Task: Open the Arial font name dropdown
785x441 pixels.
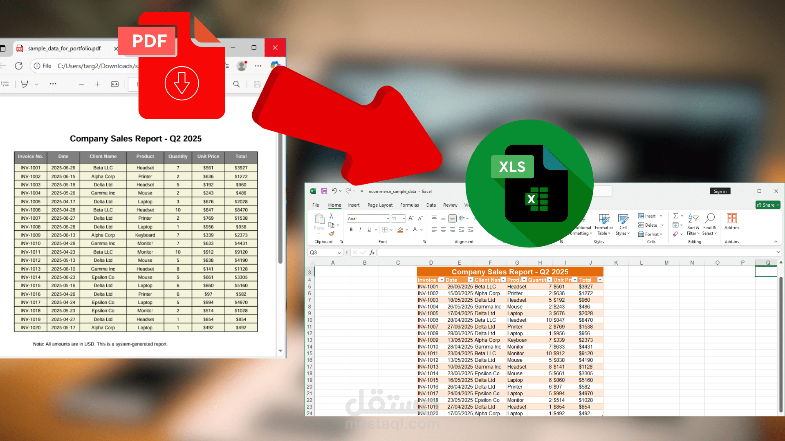Action: 388,218
